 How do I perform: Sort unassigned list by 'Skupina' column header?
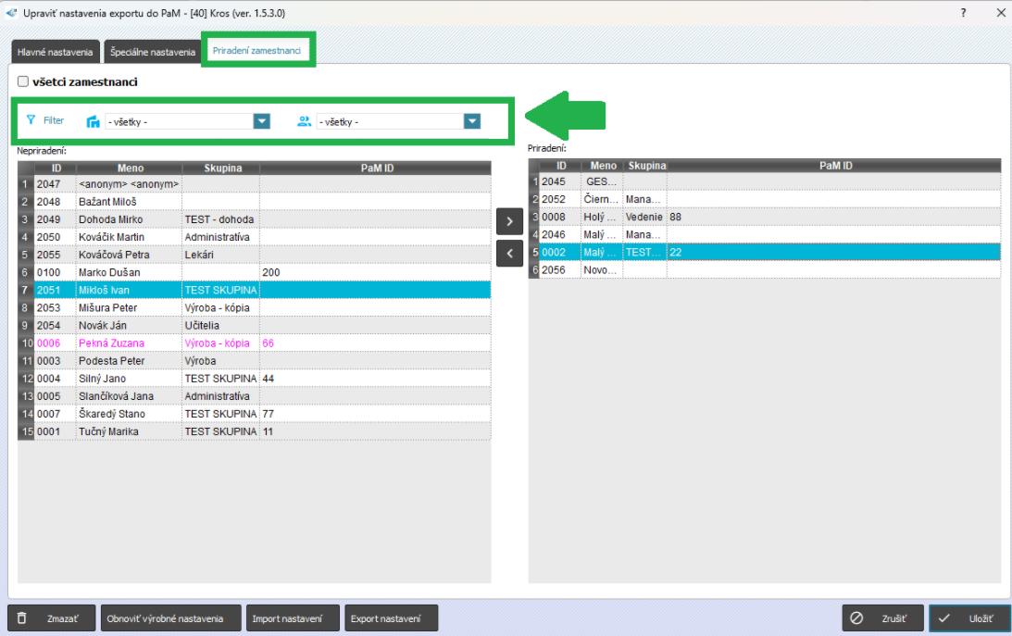220,168
